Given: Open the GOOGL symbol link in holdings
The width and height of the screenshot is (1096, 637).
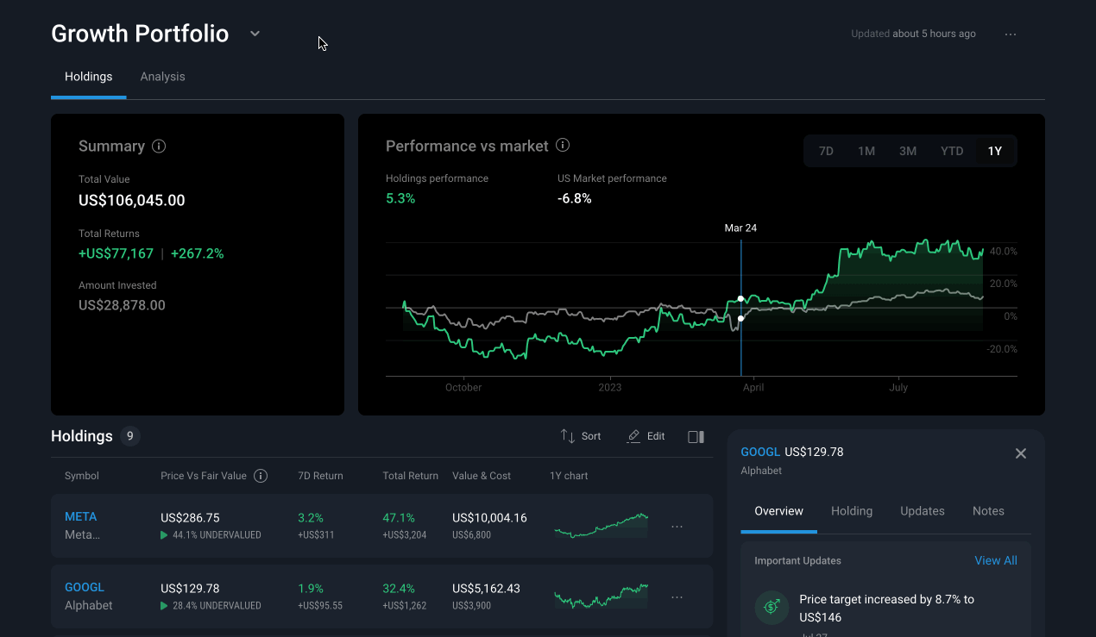Looking at the screenshot, I should click(x=85, y=587).
